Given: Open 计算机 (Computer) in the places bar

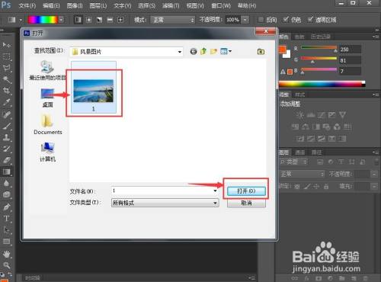Looking at the screenshot, I should click(x=47, y=152).
